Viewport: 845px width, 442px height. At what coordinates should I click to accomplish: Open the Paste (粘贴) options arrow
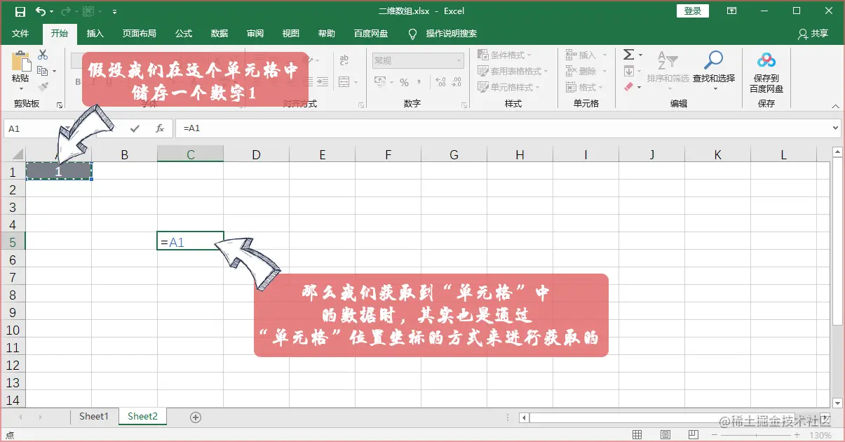[x=20, y=88]
